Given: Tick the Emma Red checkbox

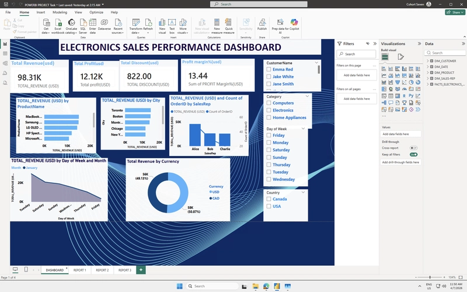Looking at the screenshot, I should pyautogui.click(x=269, y=69).
